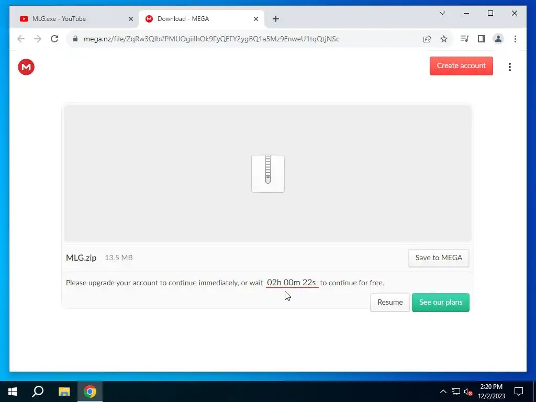
Task: Click the MEGA logo icon
Action: (26, 66)
